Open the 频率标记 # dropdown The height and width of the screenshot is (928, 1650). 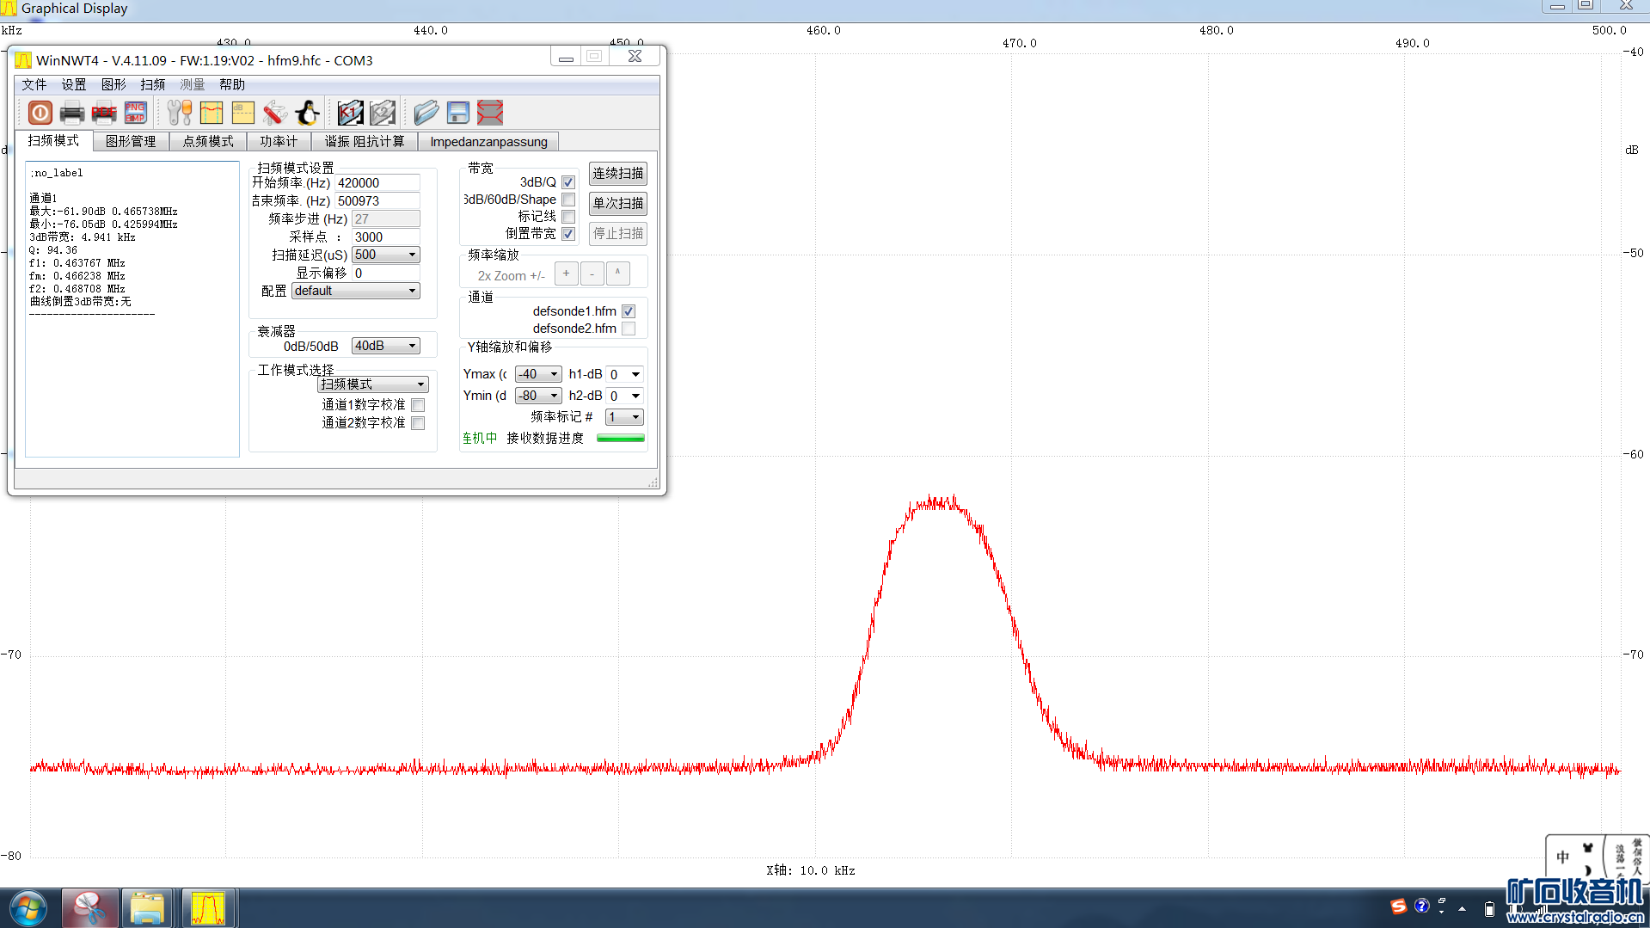tap(625, 417)
